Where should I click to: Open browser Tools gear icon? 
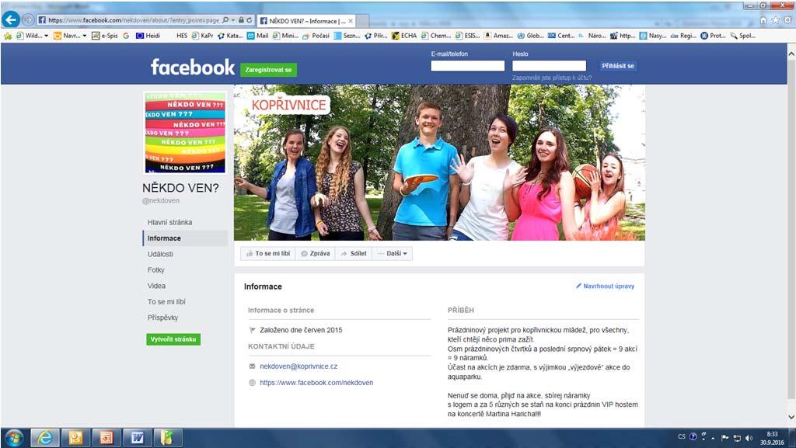coord(787,20)
